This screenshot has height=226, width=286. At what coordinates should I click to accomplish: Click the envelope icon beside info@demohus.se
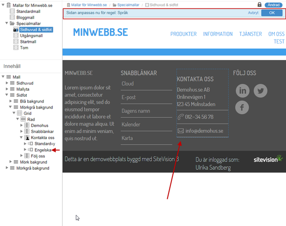click(180, 131)
